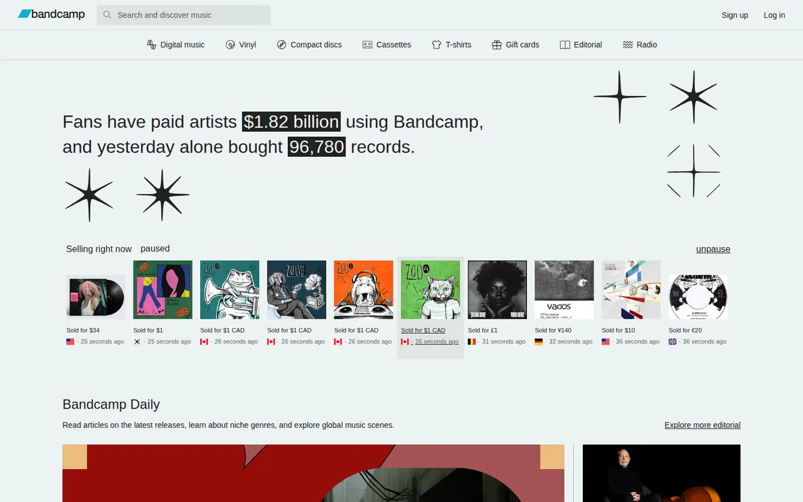Click the "31 seconds ago" timestamp
803x502 pixels.
pyautogui.click(x=504, y=342)
